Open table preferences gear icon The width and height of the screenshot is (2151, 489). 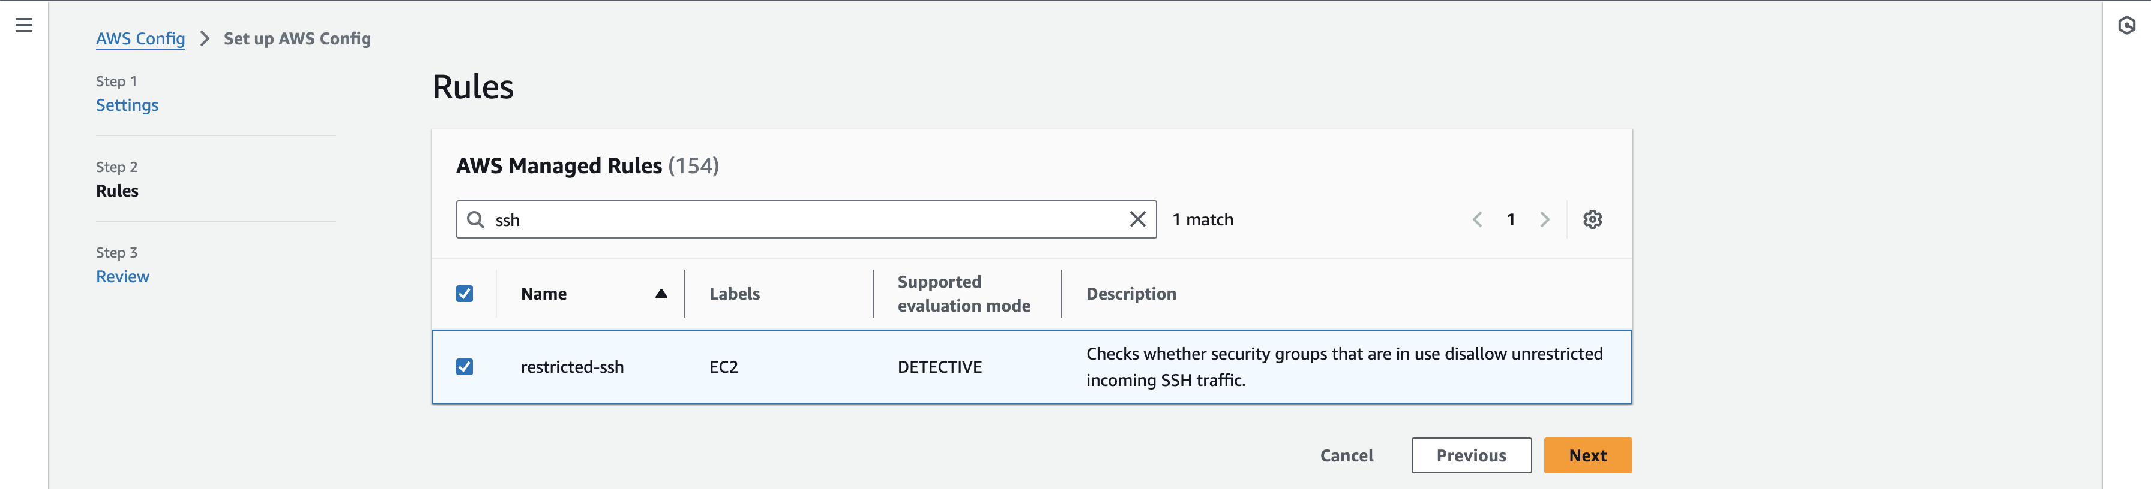tap(1592, 219)
